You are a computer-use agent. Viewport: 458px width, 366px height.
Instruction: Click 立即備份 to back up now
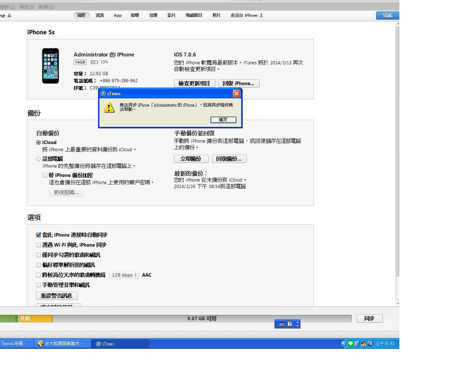tap(191, 159)
